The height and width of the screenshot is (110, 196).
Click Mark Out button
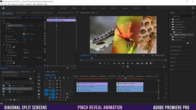tap(109, 63)
